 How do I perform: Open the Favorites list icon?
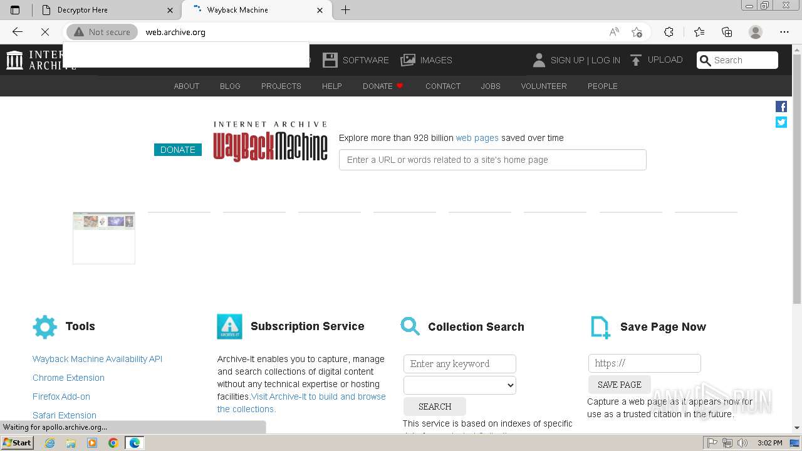[699, 32]
